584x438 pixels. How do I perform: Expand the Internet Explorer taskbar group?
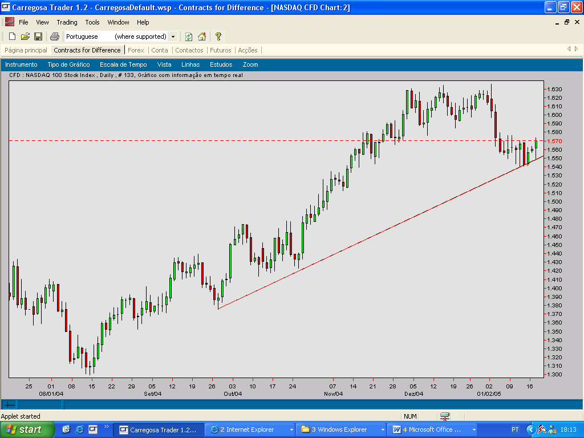(x=291, y=429)
